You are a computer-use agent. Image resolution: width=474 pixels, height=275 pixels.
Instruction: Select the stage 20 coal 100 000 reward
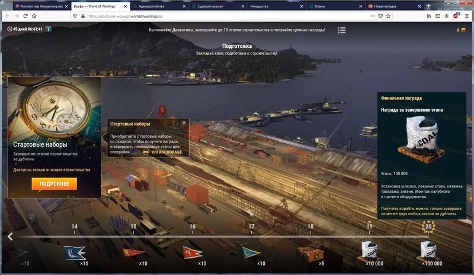pyautogui.click(x=428, y=252)
